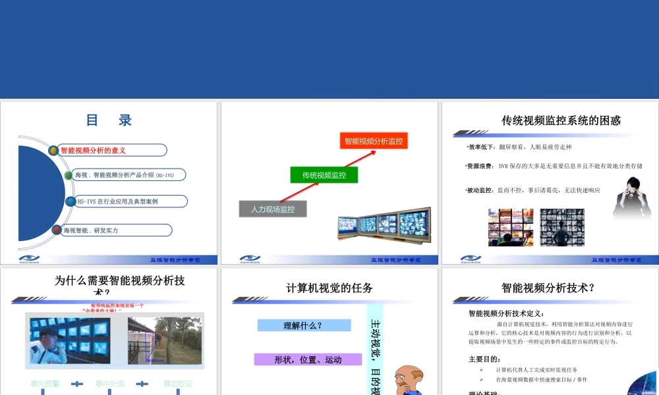Select the faded 事后取证 label
659x395 pixels.
(178, 384)
